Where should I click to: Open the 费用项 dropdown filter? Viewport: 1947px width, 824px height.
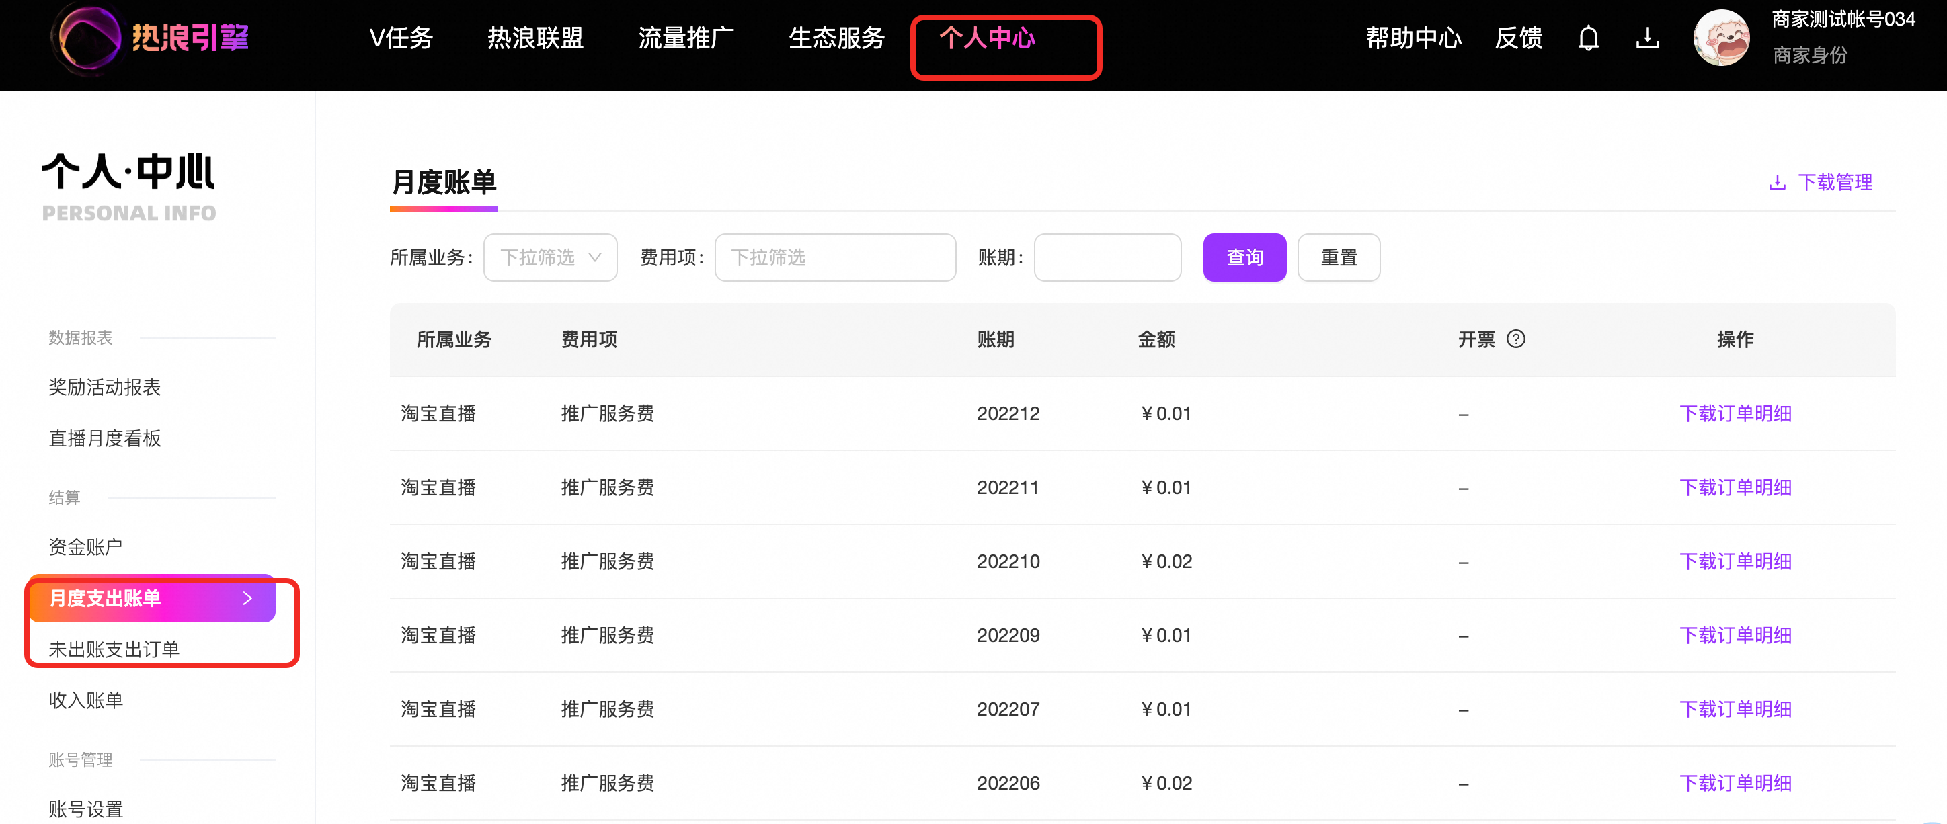(835, 257)
